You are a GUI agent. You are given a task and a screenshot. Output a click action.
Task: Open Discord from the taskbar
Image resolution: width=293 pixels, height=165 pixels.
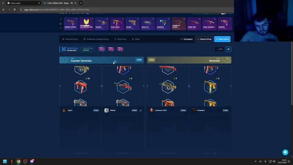[x=32, y=161]
